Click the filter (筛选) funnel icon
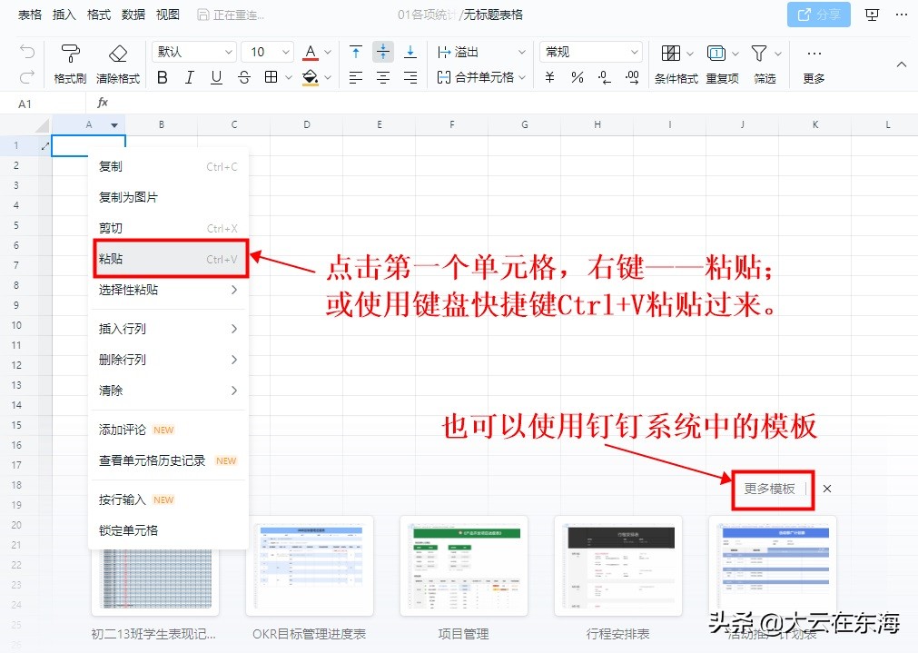The image size is (918, 653). click(759, 54)
